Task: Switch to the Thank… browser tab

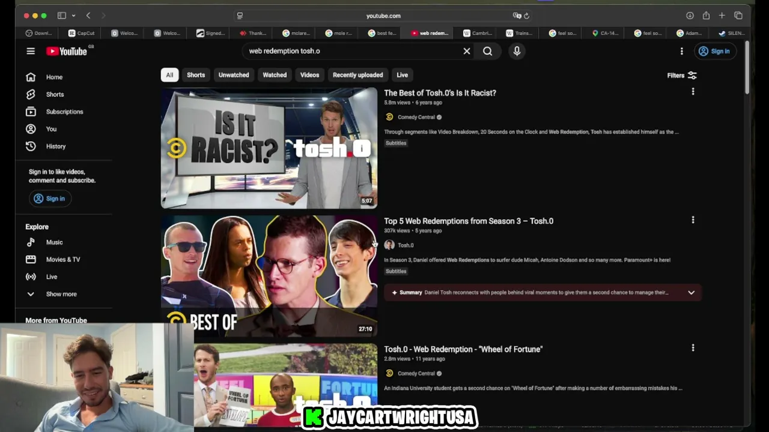Action: tap(253, 33)
